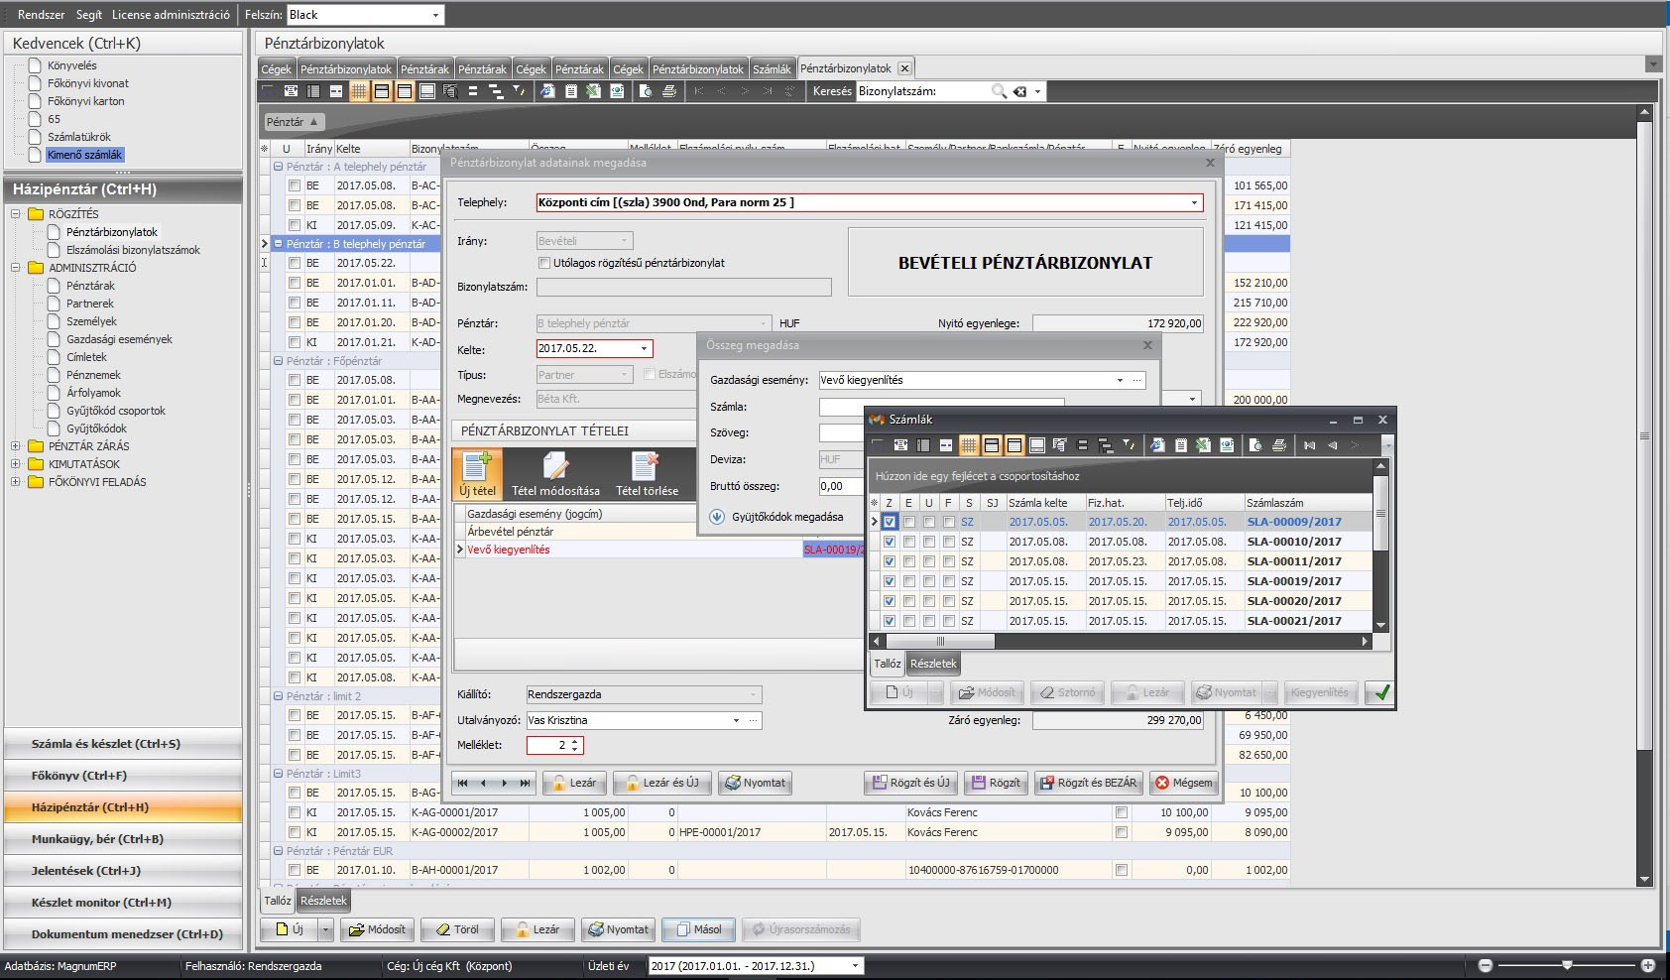Open the Segít menu

point(88,15)
